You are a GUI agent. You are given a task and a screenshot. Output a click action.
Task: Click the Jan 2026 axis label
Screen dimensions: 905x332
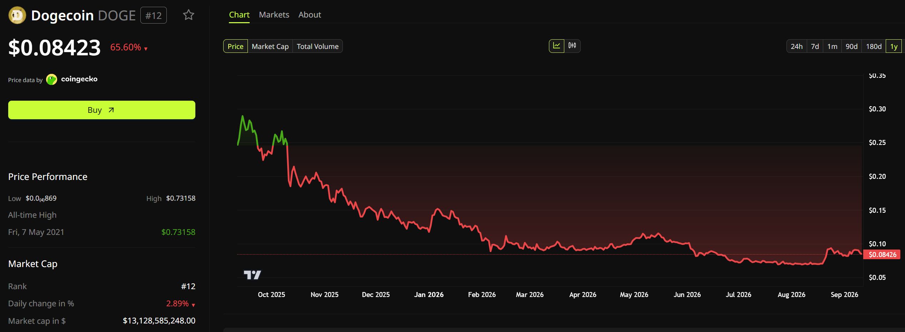pyautogui.click(x=429, y=295)
